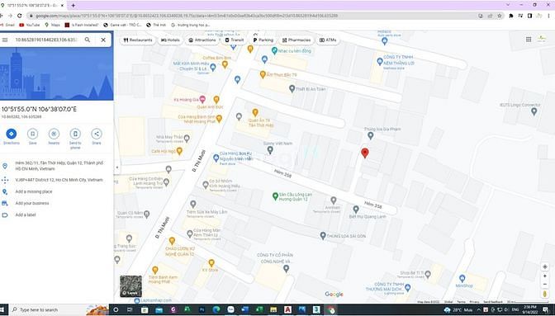Viewport: 555px width, 316px height.
Task: Click the red dropped pin marker
Action: 364,153
